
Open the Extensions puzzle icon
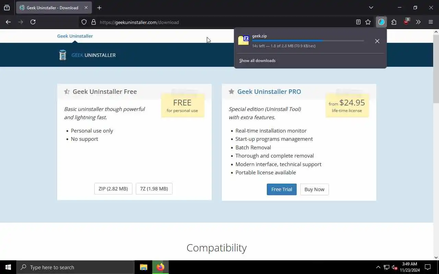[x=394, y=22]
